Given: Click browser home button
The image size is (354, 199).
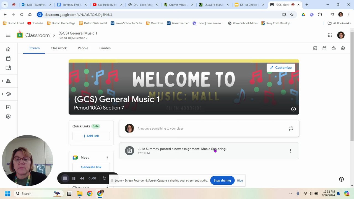Looking at the screenshot, I should coord(30,15).
